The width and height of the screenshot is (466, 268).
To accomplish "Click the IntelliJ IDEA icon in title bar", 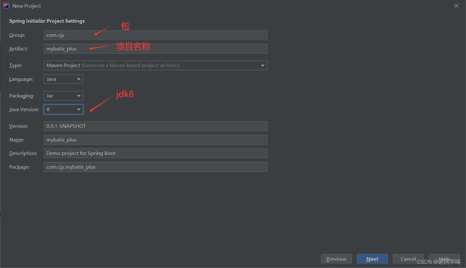I will point(6,6).
